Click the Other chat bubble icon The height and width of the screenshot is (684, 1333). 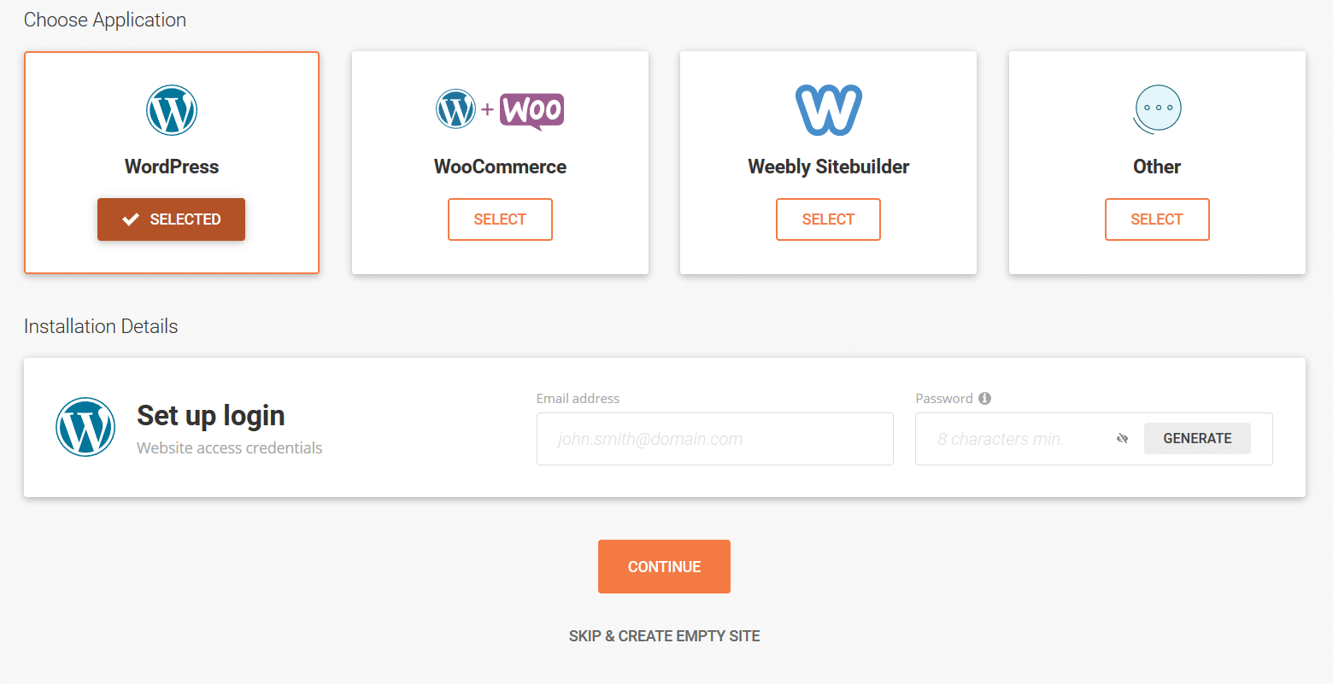pos(1157,110)
